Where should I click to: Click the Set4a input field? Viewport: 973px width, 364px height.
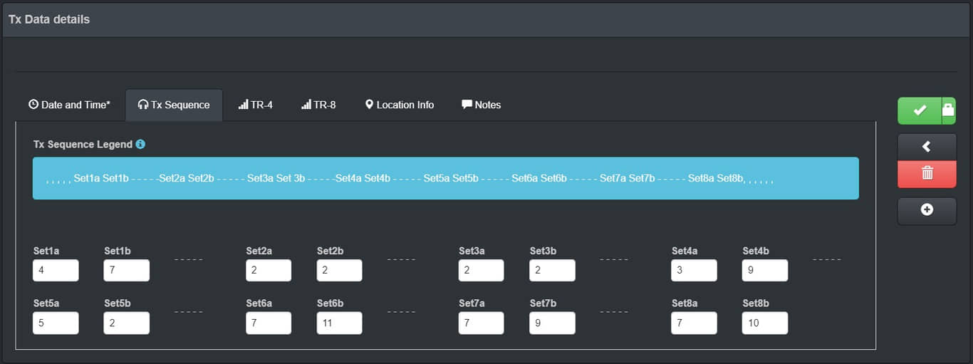click(694, 270)
